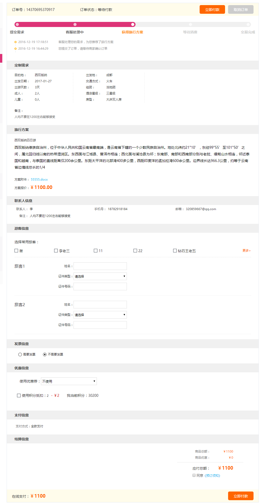Click the 旅客1 姓名 input field
Viewport: 267px width, 504px height.
click(x=100, y=266)
